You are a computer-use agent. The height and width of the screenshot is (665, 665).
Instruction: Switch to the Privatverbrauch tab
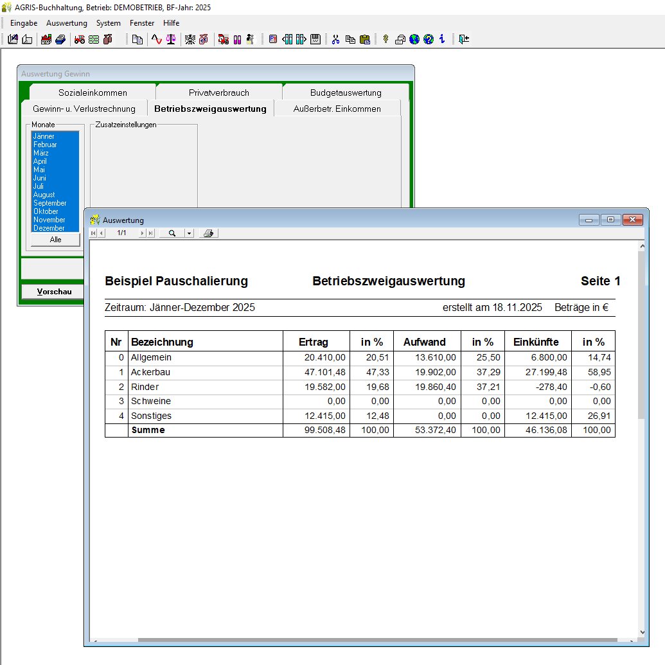[218, 93]
